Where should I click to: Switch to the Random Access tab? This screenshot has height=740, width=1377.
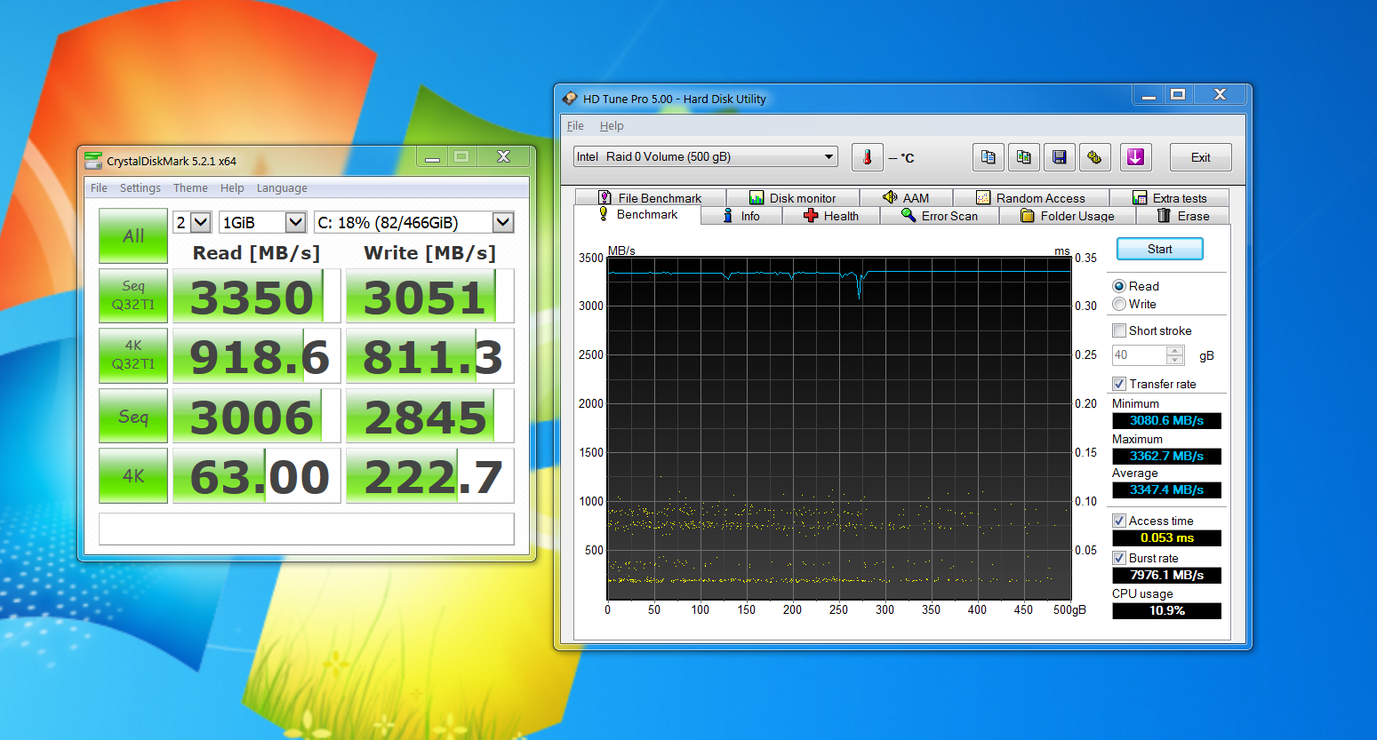[1031, 198]
